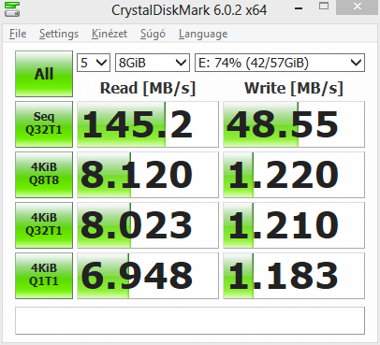Screen dimensions: 380x345
Task: Start the 4KiB Q32T1 test
Action: coord(44,225)
